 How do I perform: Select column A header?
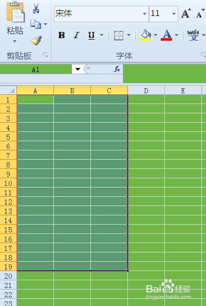(x=35, y=91)
